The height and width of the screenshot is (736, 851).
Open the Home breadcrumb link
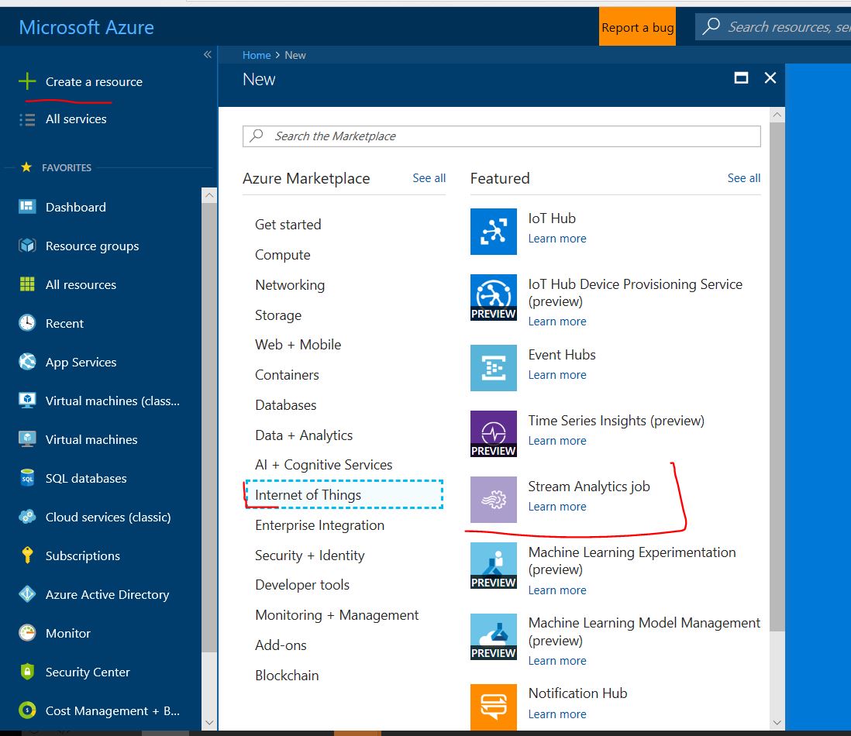[x=257, y=55]
